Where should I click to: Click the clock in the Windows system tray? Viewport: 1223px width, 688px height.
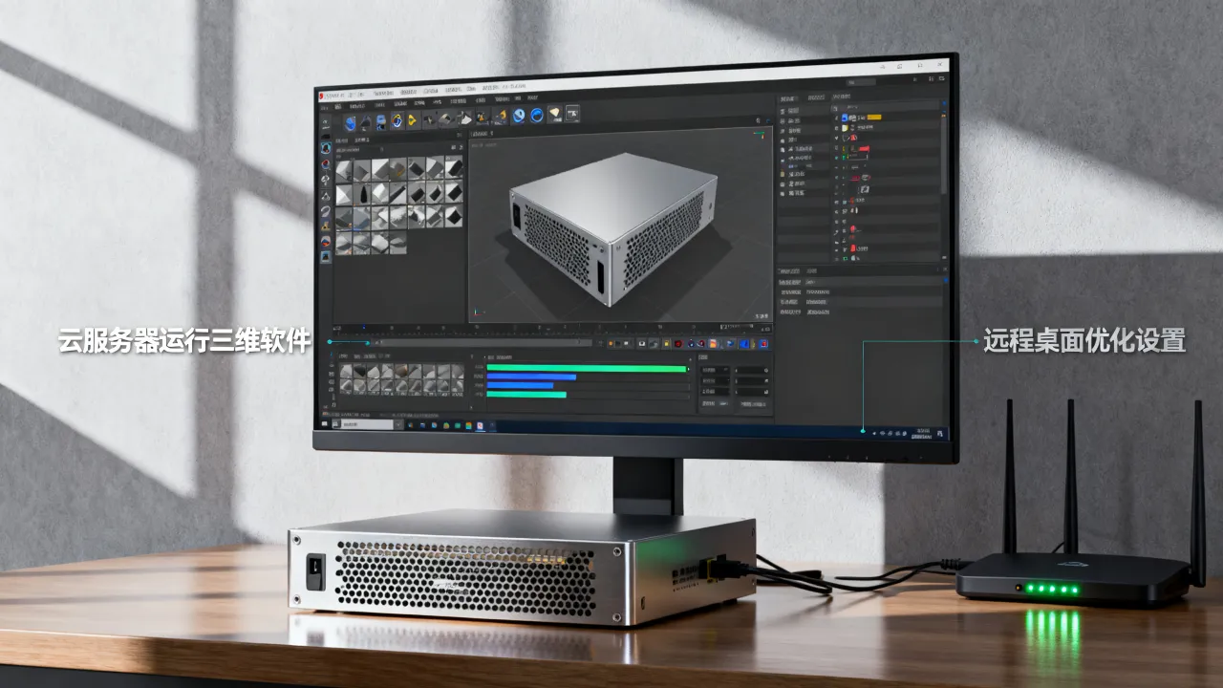click(922, 432)
